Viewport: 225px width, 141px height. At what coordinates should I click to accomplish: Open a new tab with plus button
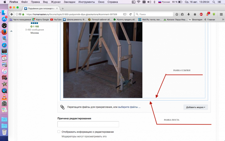[x=63, y=8]
